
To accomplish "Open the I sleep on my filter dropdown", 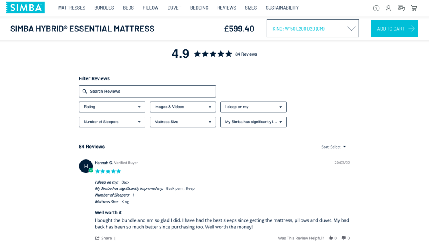I will pos(253,107).
